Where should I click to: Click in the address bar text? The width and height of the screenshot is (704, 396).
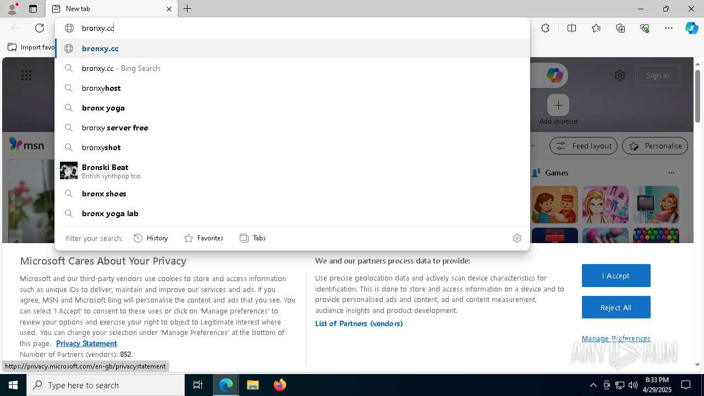tap(97, 28)
